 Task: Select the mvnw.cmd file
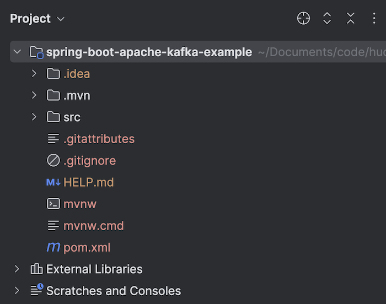point(94,226)
